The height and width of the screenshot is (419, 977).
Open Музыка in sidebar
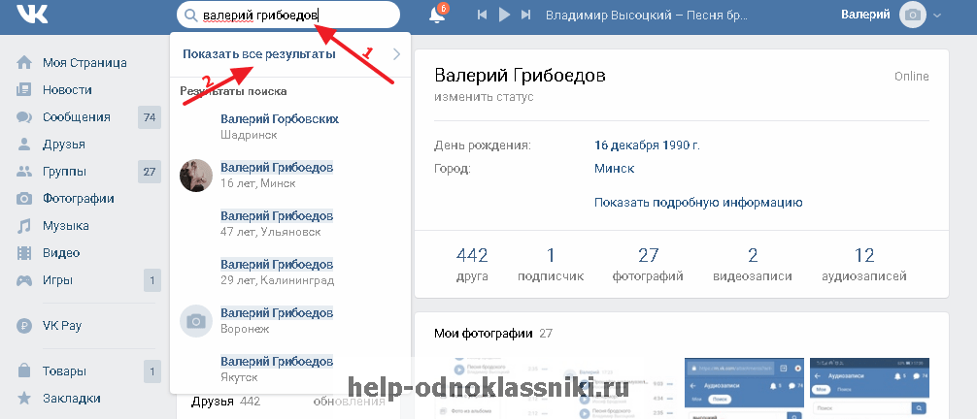click(x=65, y=226)
